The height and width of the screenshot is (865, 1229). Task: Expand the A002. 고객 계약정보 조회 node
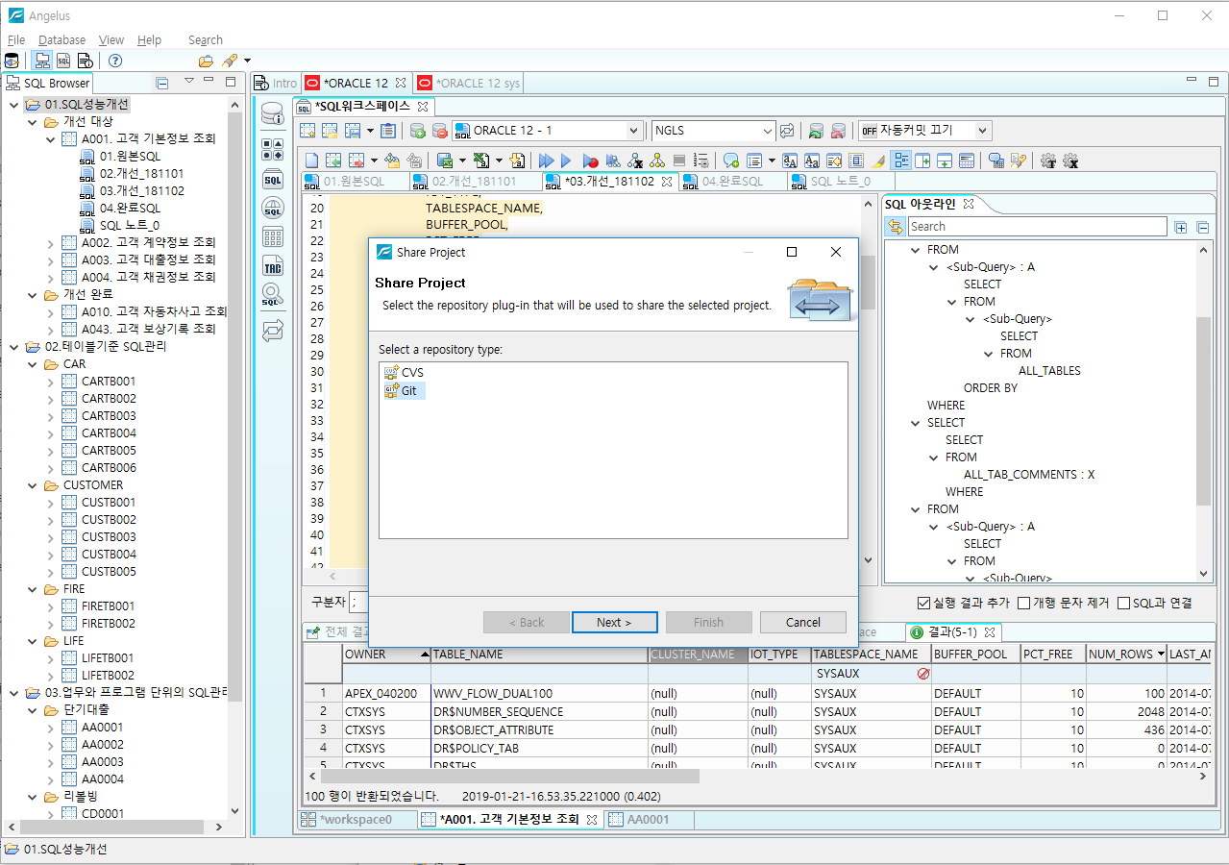(x=50, y=243)
